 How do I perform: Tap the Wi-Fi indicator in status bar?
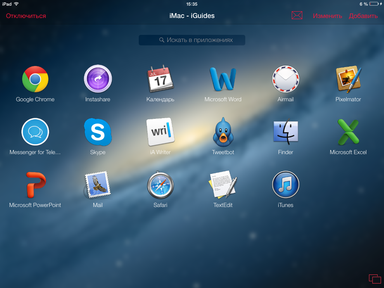16,4
